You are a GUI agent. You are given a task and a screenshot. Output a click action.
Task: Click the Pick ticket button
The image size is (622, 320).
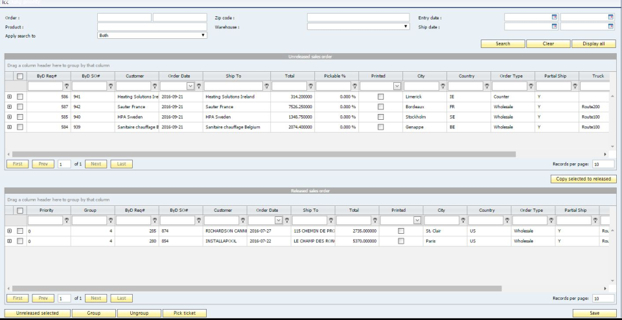click(185, 314)
